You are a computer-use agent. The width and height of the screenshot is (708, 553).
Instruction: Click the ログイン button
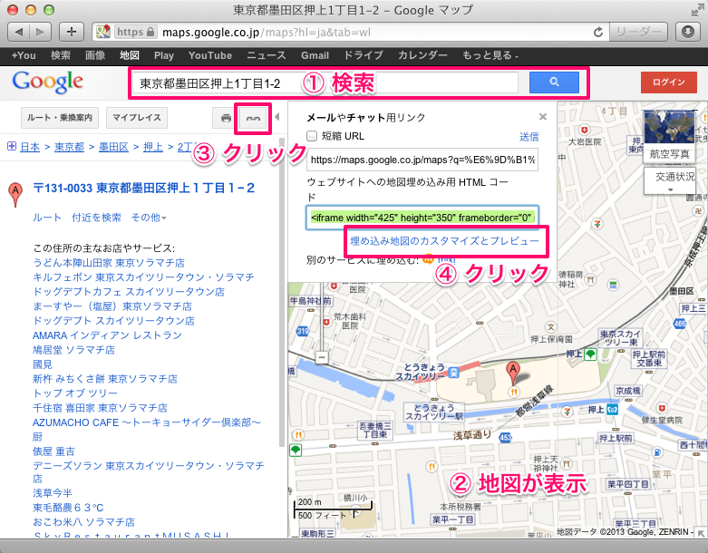[x=669, y=82]
